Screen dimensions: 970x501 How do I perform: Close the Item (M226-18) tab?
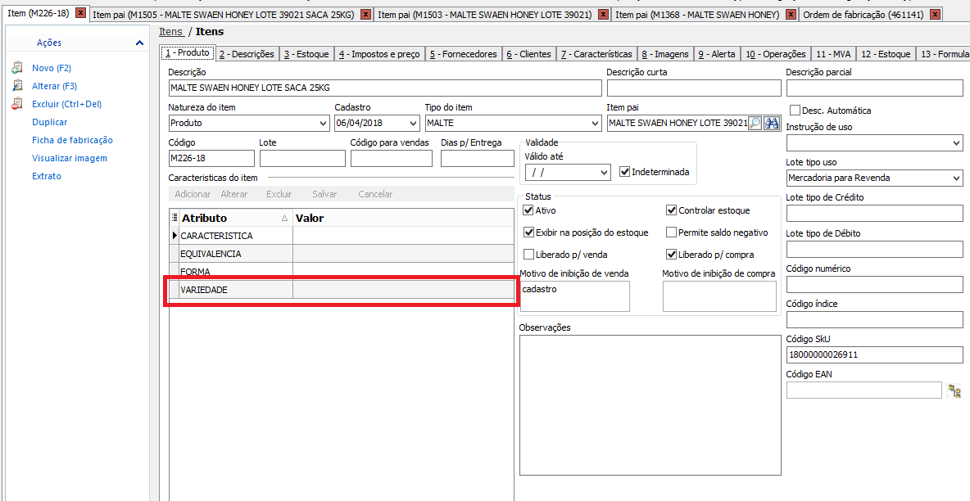click(79, 13)
